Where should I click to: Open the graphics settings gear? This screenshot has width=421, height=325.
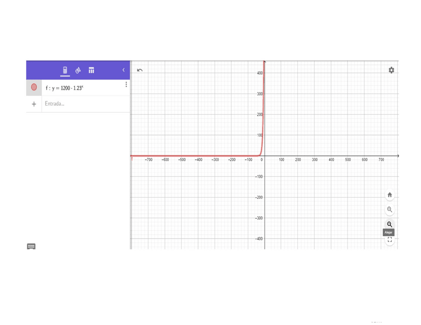392,70
